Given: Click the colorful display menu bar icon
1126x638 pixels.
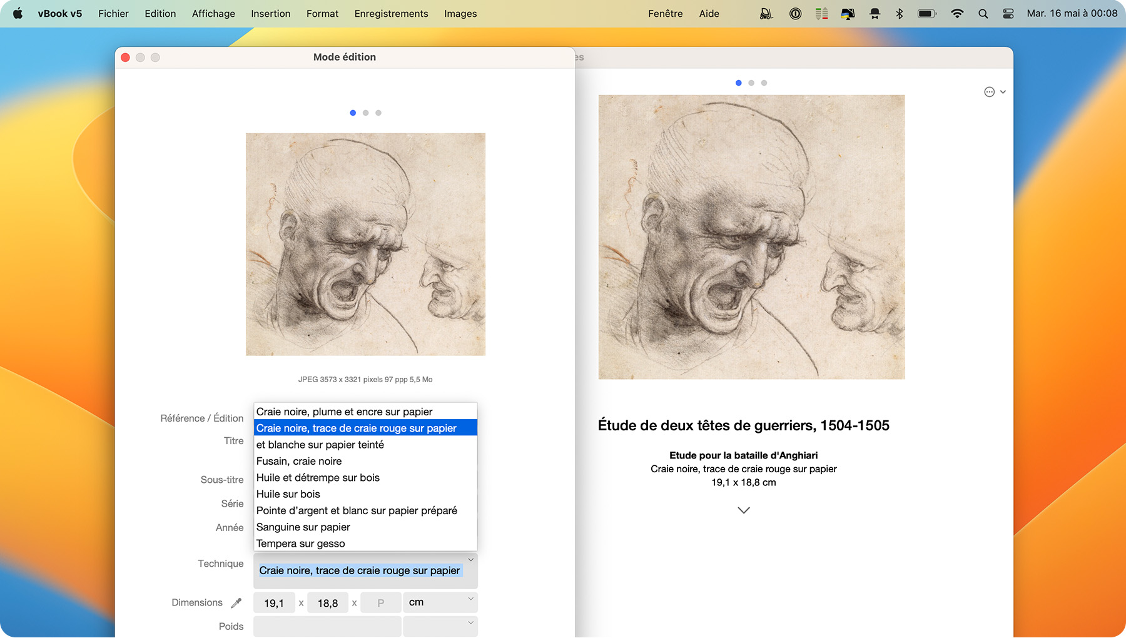Looking at the screenshot, I should (x=848, y=14).
